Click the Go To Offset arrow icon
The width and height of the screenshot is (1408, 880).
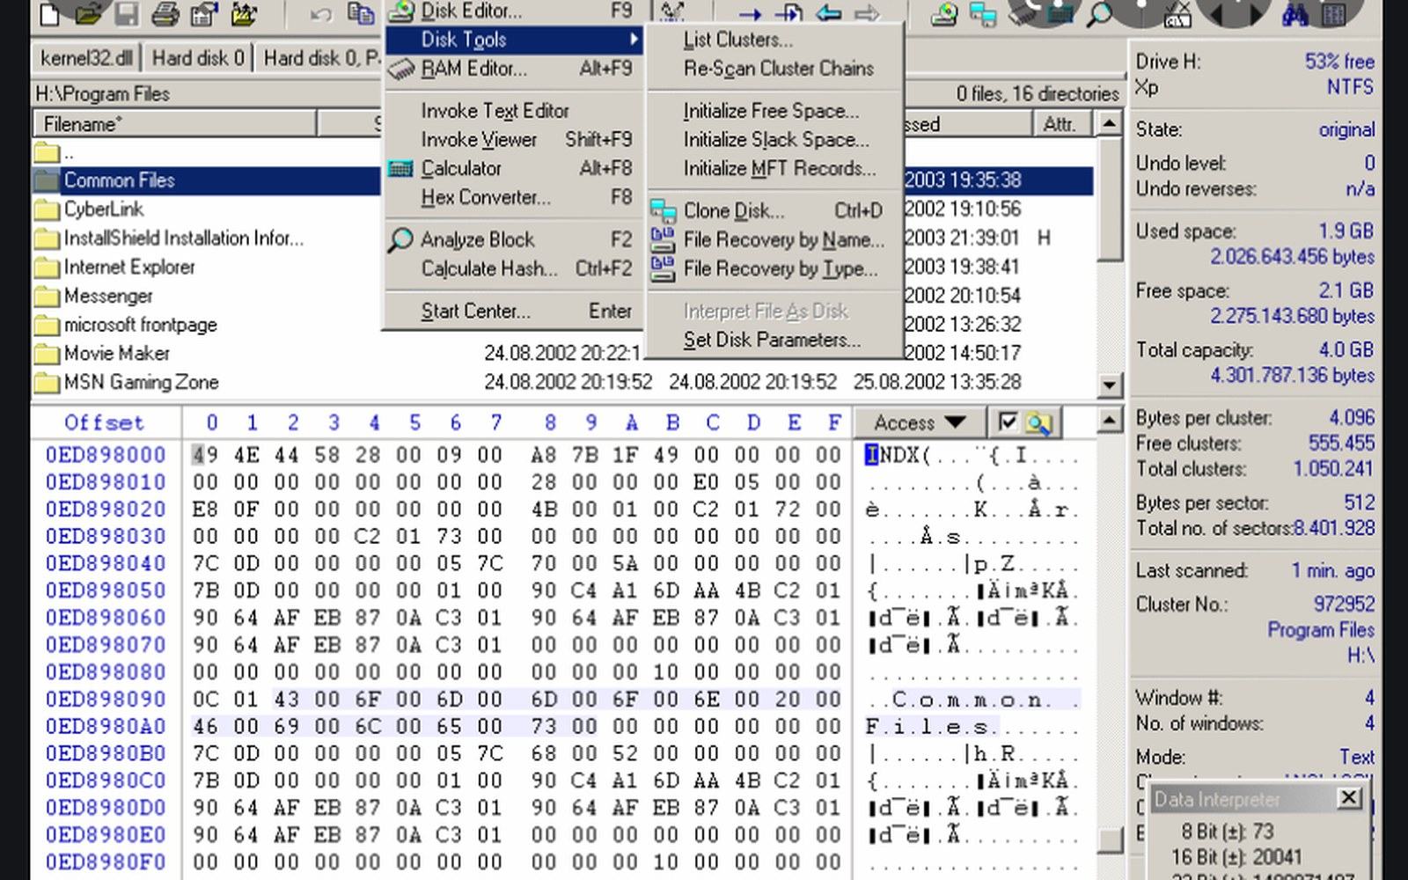[x=749, y=14]
